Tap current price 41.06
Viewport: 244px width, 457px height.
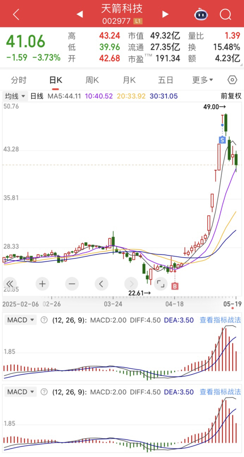[x=26, y=41]
